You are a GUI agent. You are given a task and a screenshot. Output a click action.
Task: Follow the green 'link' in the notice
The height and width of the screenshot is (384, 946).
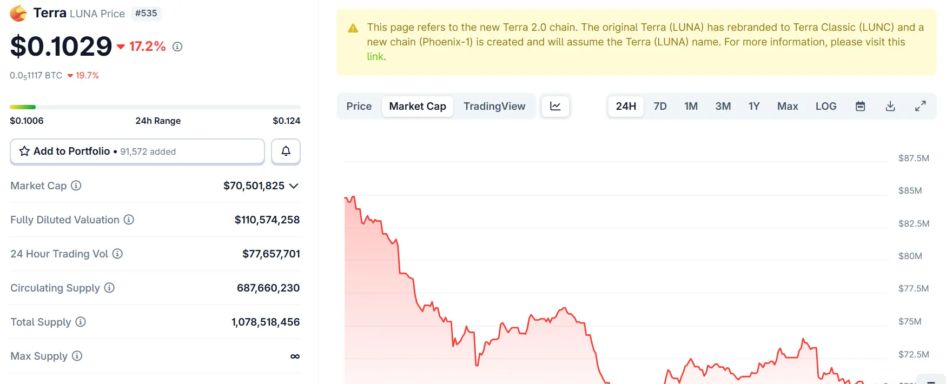[x=375, y=56]
